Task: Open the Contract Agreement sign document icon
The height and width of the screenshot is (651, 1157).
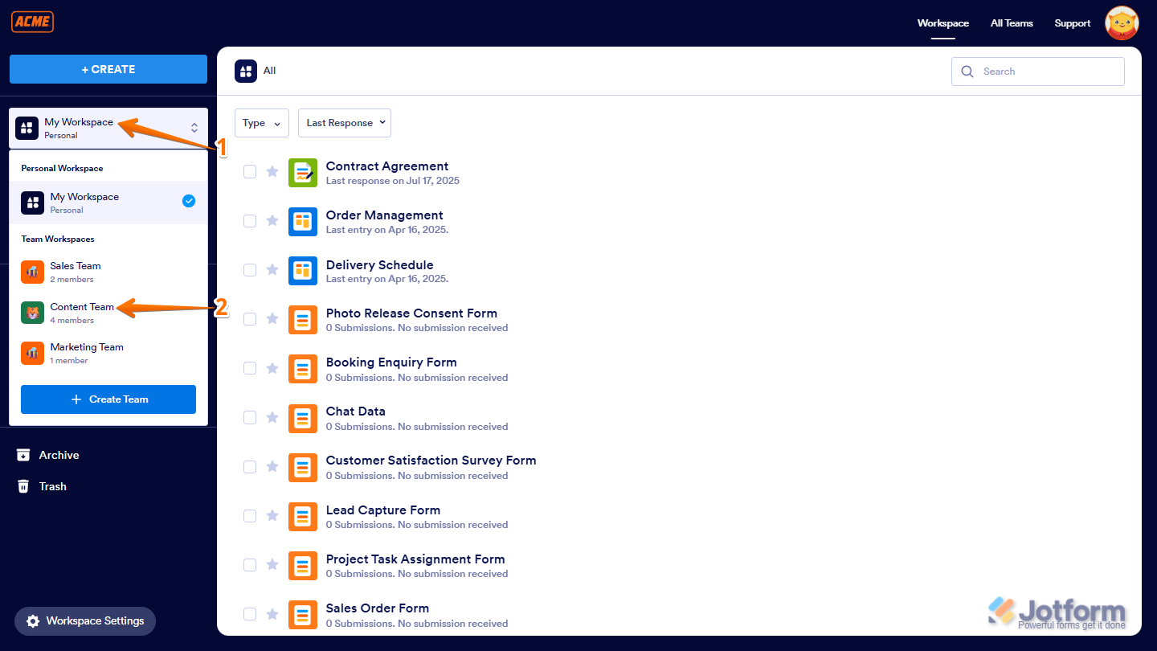Action: coord(303,173)
